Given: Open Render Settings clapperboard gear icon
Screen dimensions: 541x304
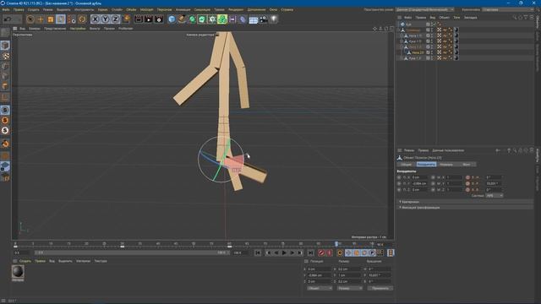Looking at the screenshot, I should click(x=159, y=19).
